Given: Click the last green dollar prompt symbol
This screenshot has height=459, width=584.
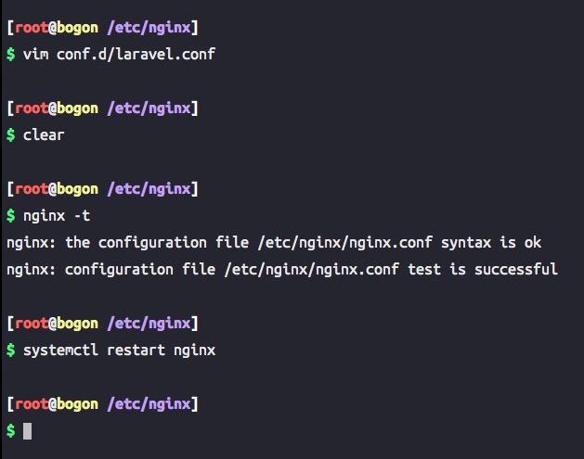Looking at the screenshot, I should 11,431.
